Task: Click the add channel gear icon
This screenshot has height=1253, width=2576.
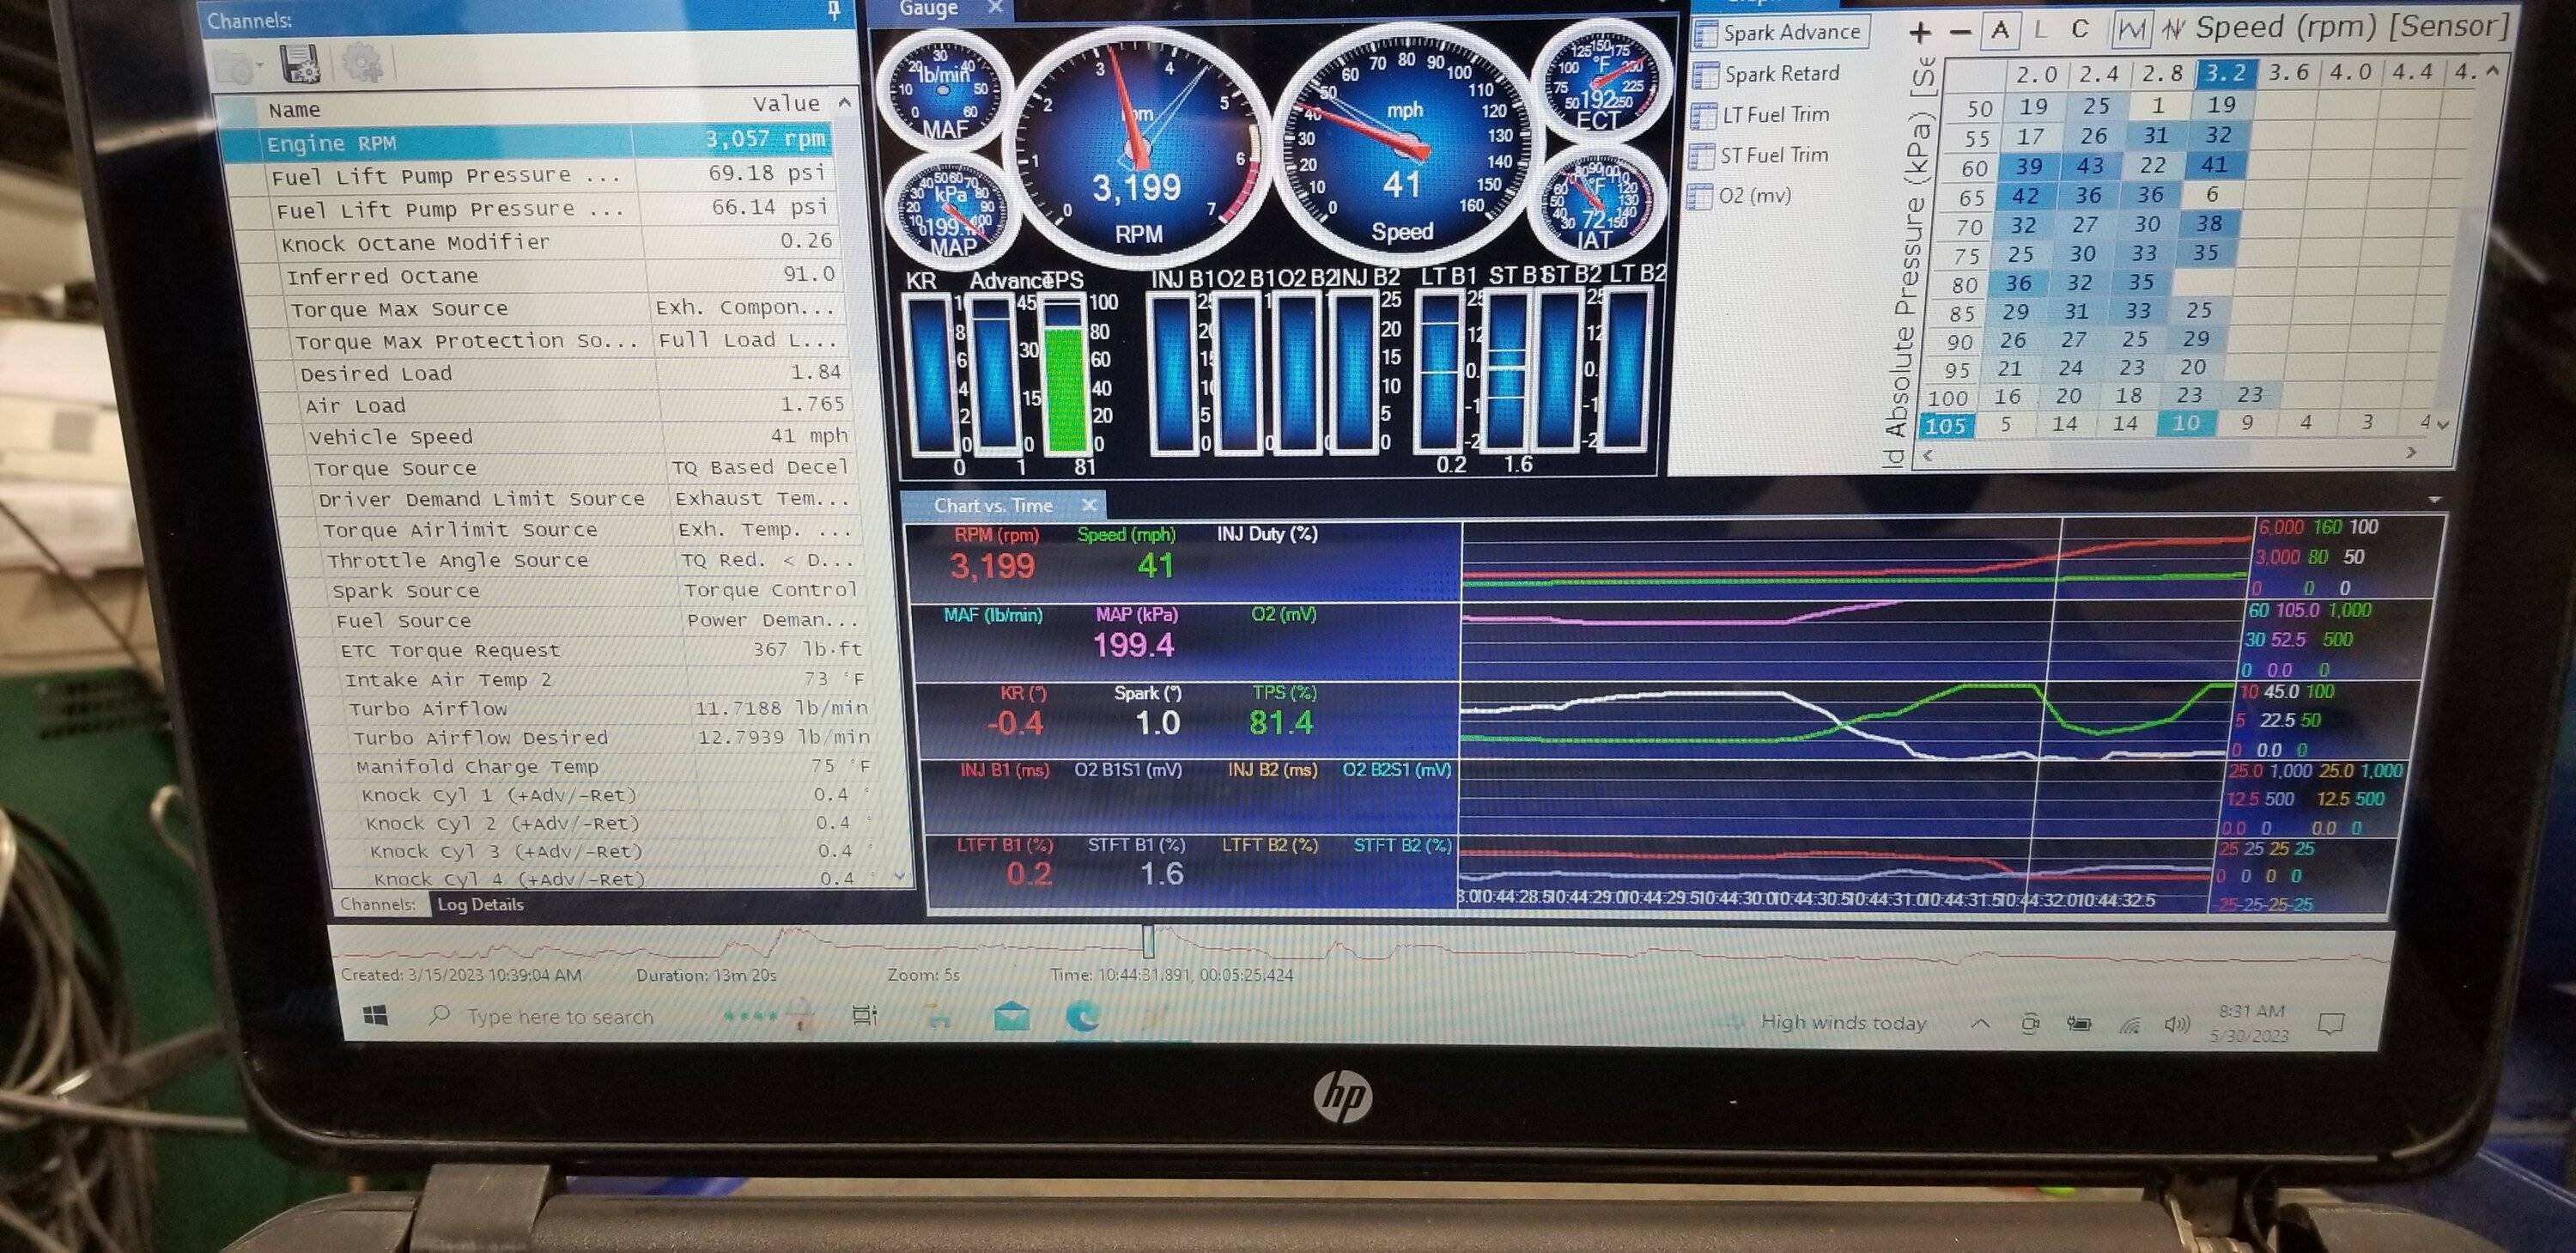Action: pos(362,63)
